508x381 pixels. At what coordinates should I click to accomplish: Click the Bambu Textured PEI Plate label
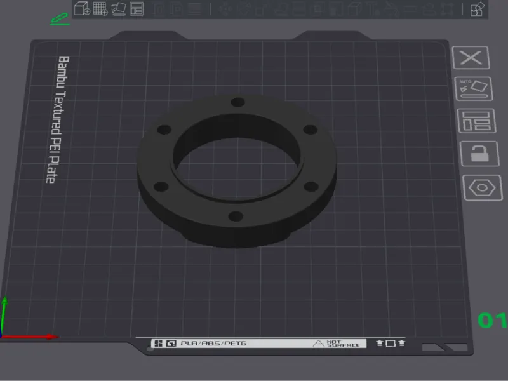(58, 119)
